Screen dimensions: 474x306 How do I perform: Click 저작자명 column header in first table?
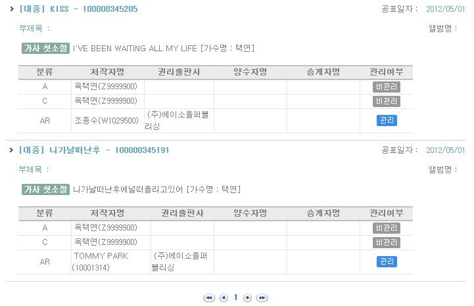point(108,72)
